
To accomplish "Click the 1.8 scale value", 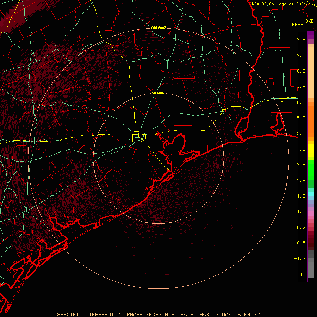I will click(301, 196).
